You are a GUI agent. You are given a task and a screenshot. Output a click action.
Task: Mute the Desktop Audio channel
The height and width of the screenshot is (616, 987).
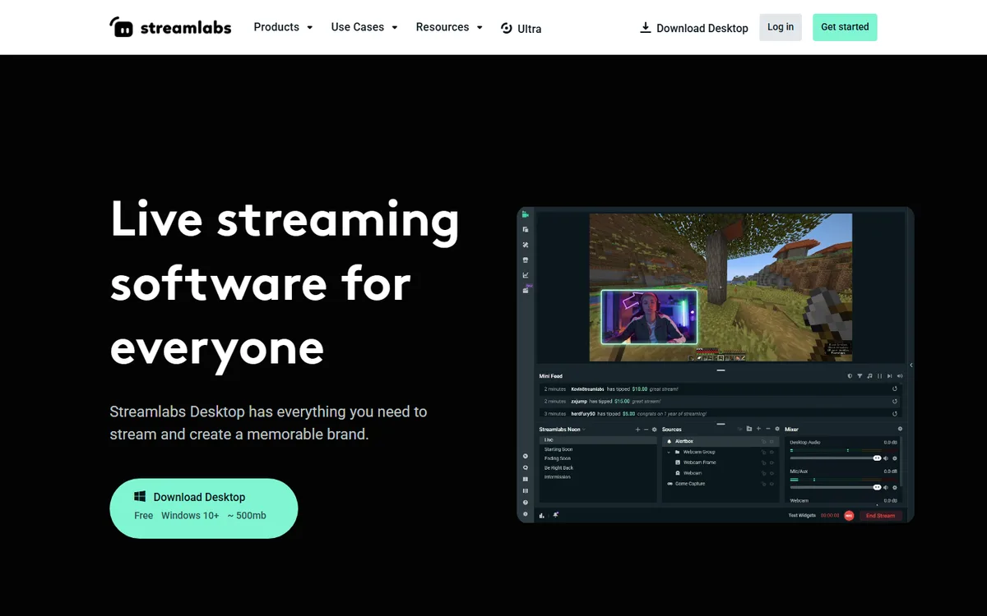pyautogui.click(x=886, y=458)
